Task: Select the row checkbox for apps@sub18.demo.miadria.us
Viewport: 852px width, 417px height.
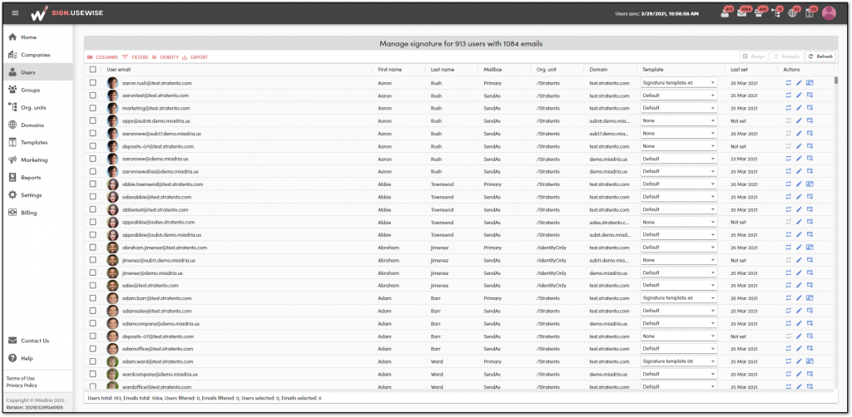Action: pos(93,121)
